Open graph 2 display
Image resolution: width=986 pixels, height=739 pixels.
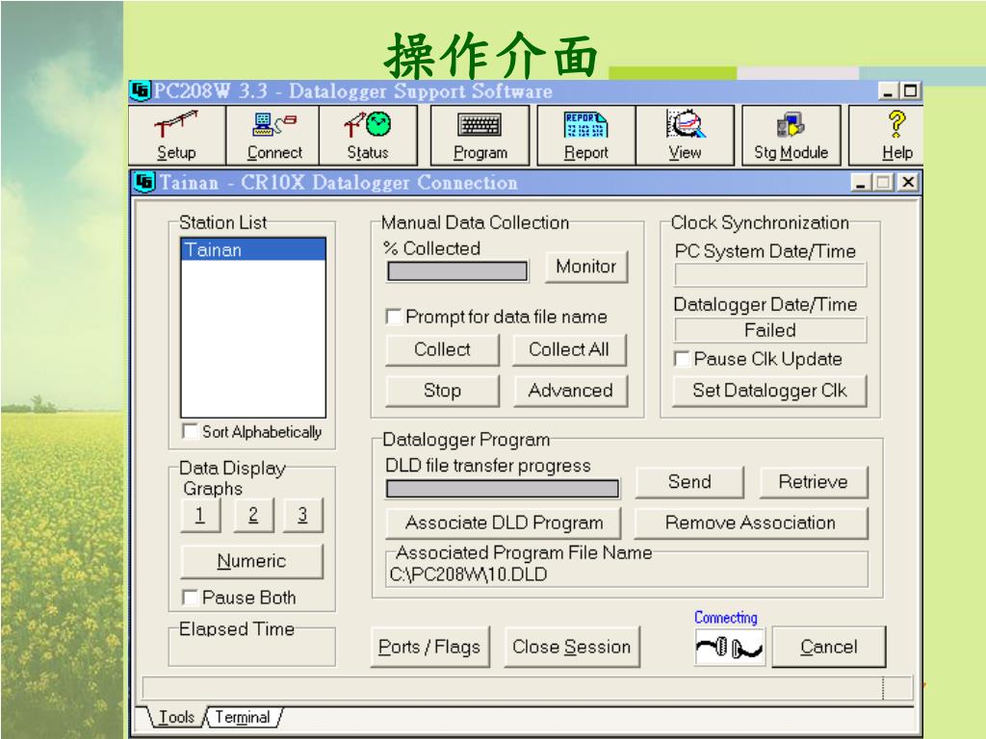[x=253, y=516]
